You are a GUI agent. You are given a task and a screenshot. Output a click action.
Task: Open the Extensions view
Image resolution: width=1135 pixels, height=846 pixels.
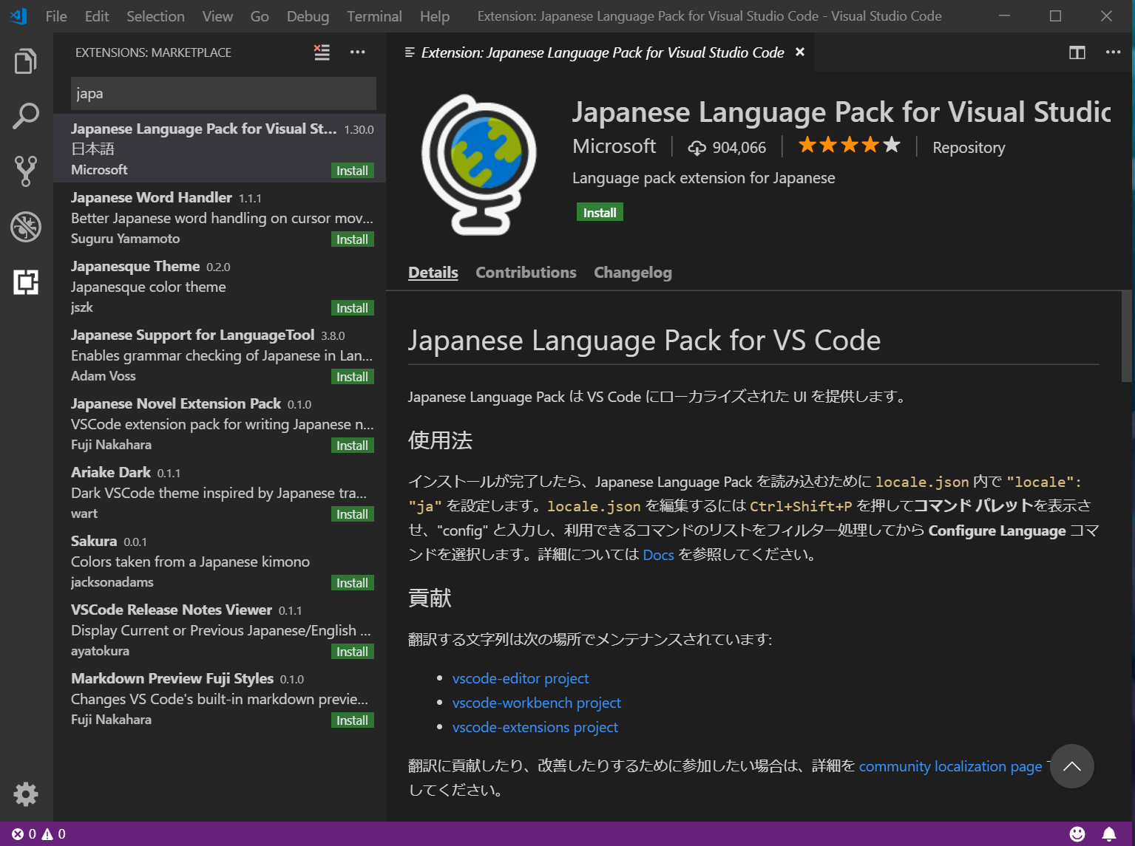(26, 282)
